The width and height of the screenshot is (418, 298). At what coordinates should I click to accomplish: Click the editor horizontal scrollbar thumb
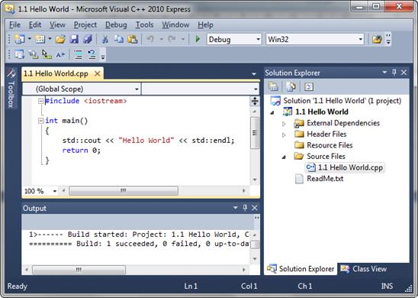124,191
